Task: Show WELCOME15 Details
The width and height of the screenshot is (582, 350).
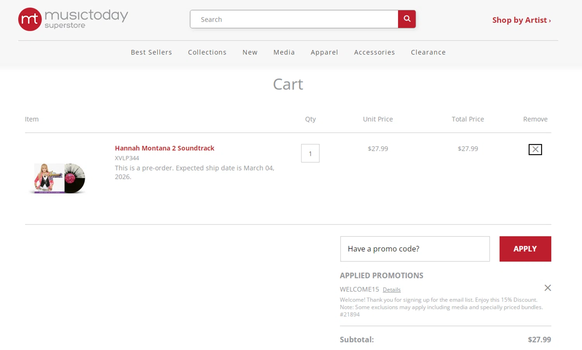Action: 391,290
